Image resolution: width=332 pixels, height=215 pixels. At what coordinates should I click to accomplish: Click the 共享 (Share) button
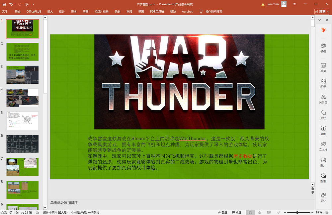coord(322,12)
